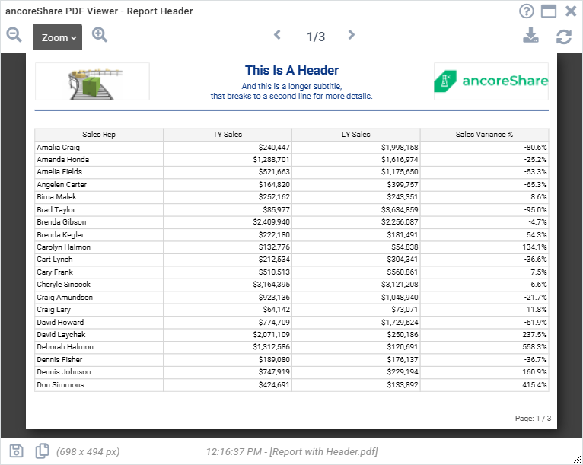Image resolution: width=583 pixels, height=465 pixels.
Task: Click the zoom in magnifier icon
Action: [100, 35]
